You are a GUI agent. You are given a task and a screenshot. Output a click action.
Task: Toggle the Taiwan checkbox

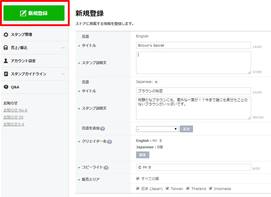167,188
